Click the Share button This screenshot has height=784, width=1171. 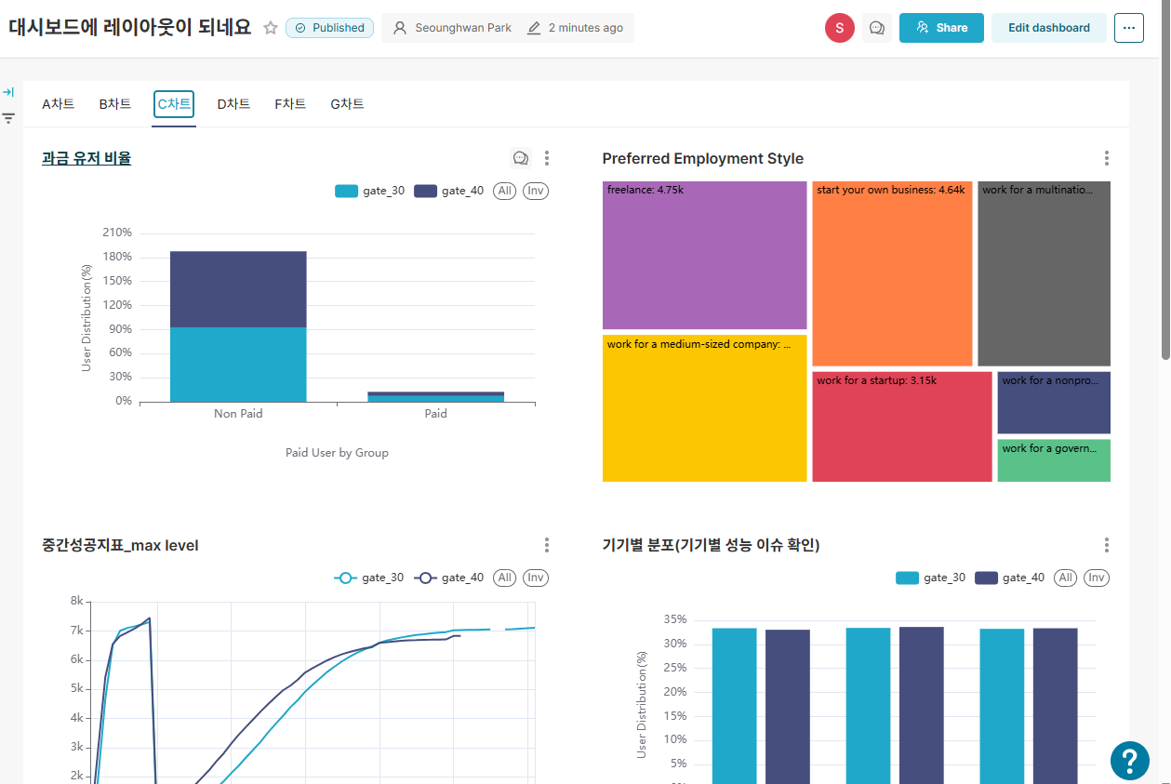click(x=941, y=28)
